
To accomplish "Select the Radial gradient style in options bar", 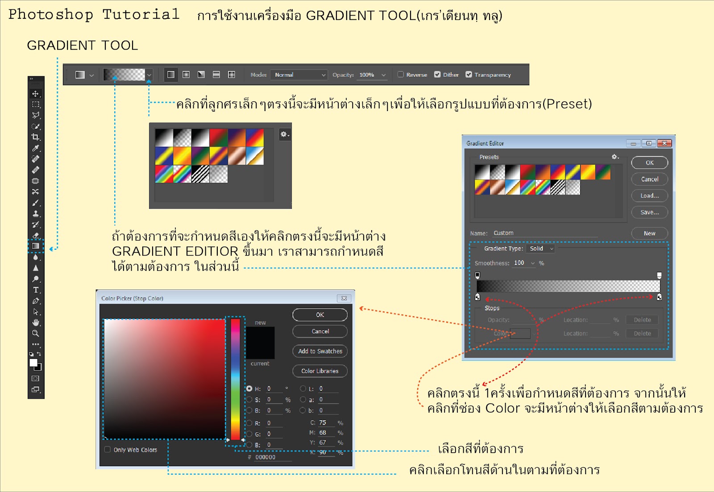I will pos(186,74).
